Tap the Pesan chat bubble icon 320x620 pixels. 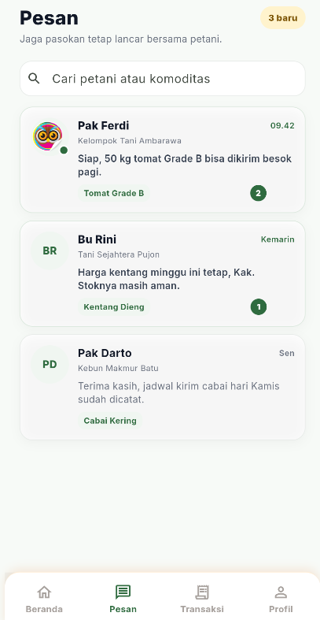(123, 592)
